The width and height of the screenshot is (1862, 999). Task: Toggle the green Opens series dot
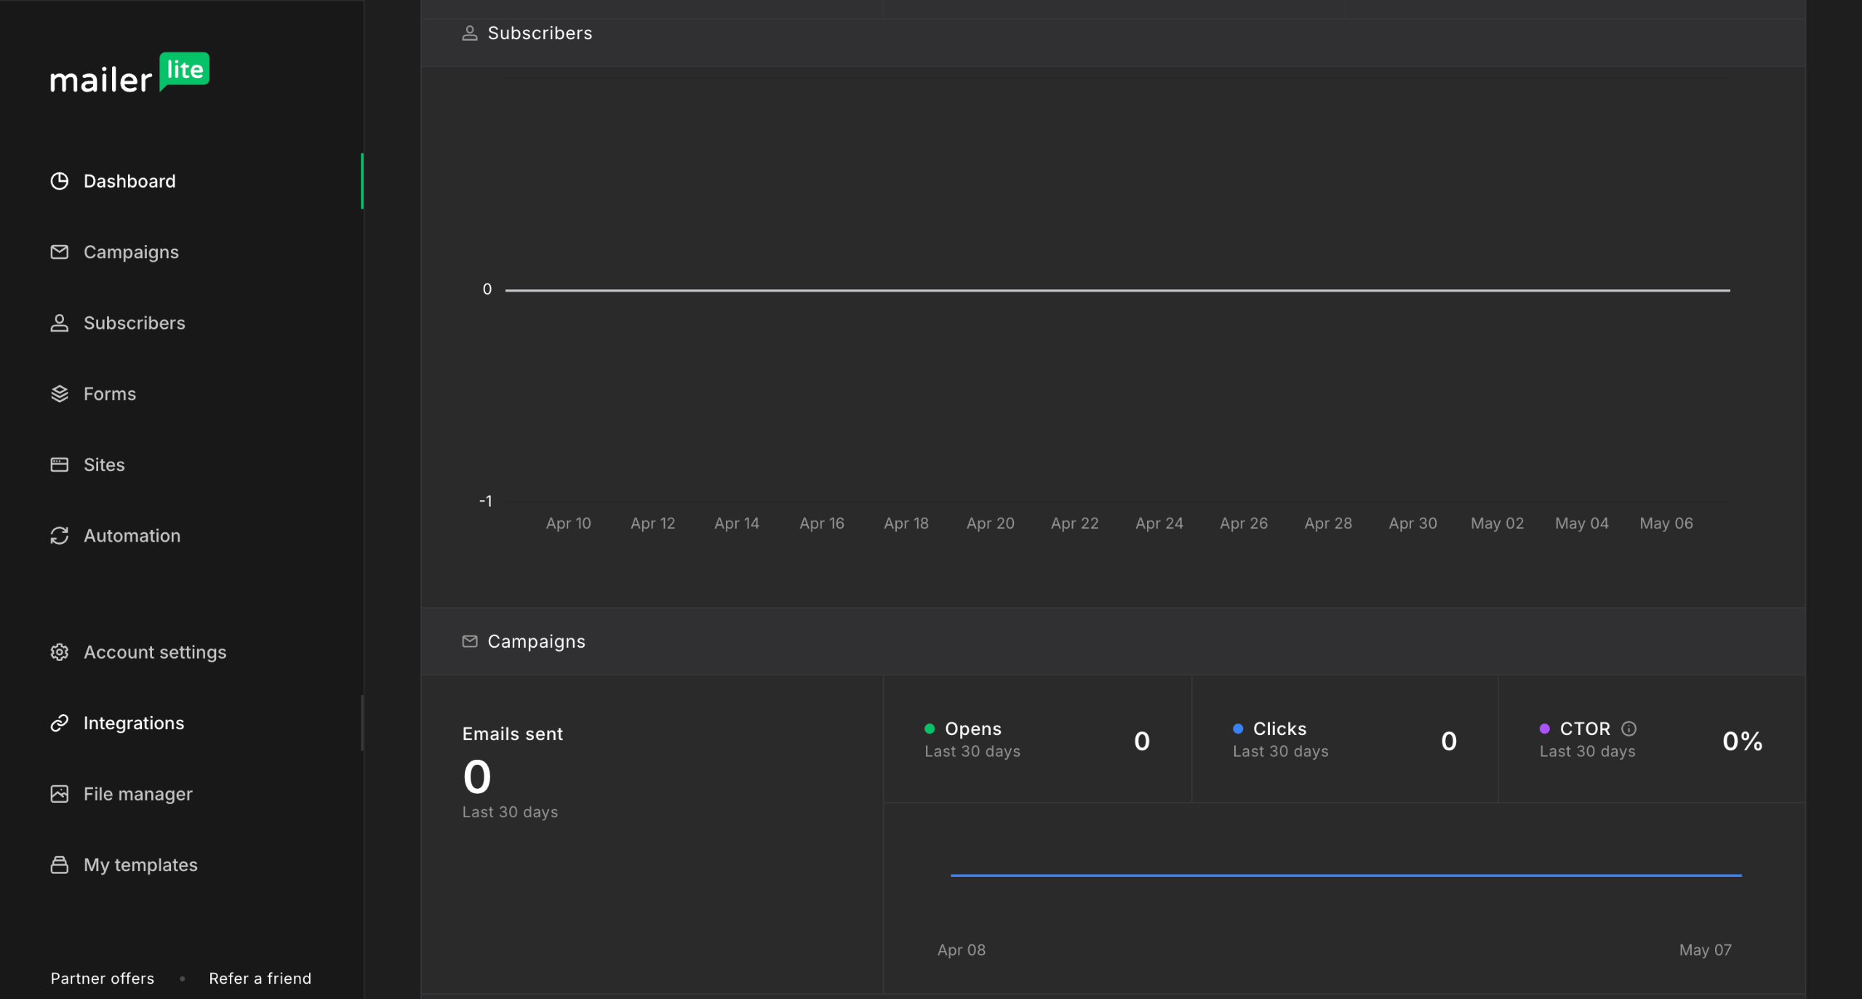pyautogui.click(x=930, y=729)
